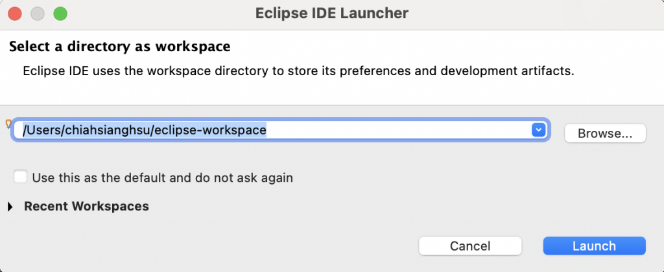Click the empty gray area left of Cancel
The image size is (664, 272).
pos(207,246)
